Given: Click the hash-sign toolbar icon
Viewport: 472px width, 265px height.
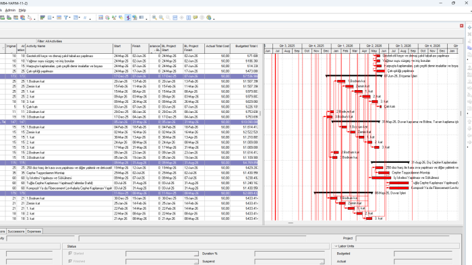Looking at the screenshot, I should (x=85, y=17).
